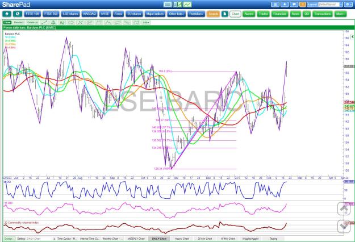Toggle the Draw mode button
Screen dimensions: 355x242
point(7,22)
